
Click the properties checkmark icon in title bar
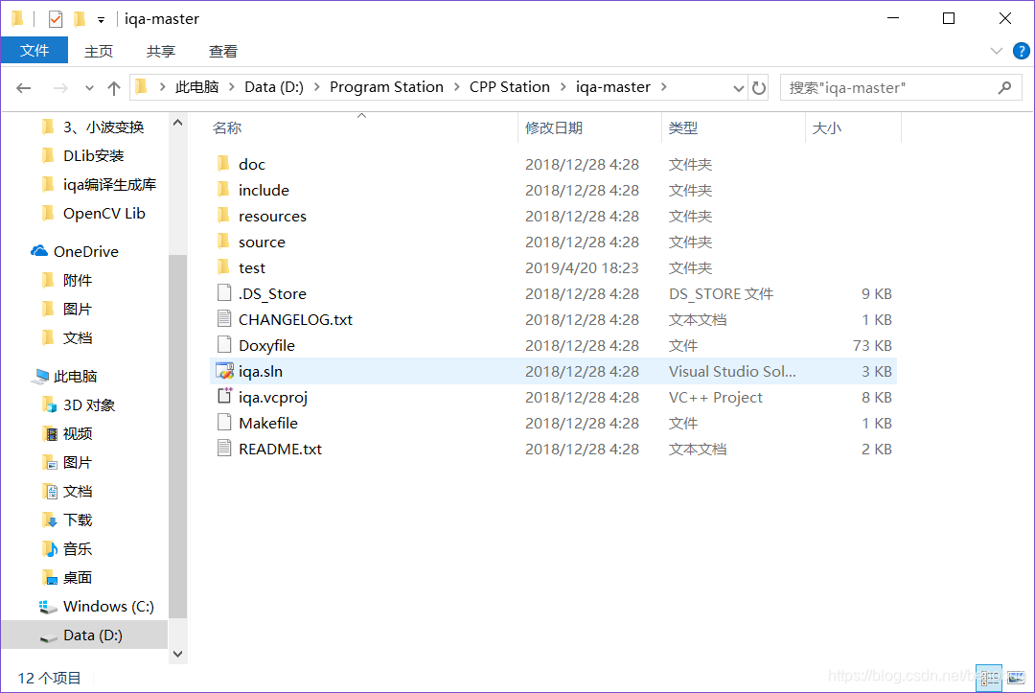(56, 19)
